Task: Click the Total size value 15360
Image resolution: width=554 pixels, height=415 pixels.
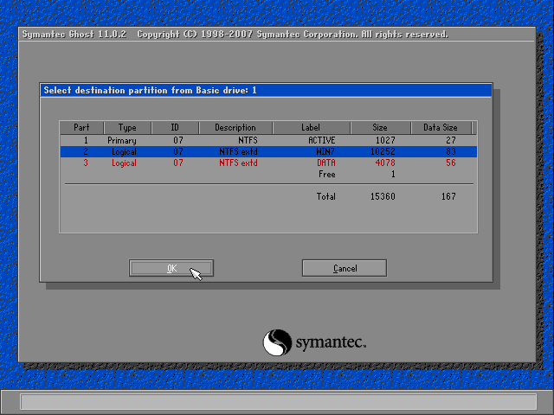Action: coord(380,196)
